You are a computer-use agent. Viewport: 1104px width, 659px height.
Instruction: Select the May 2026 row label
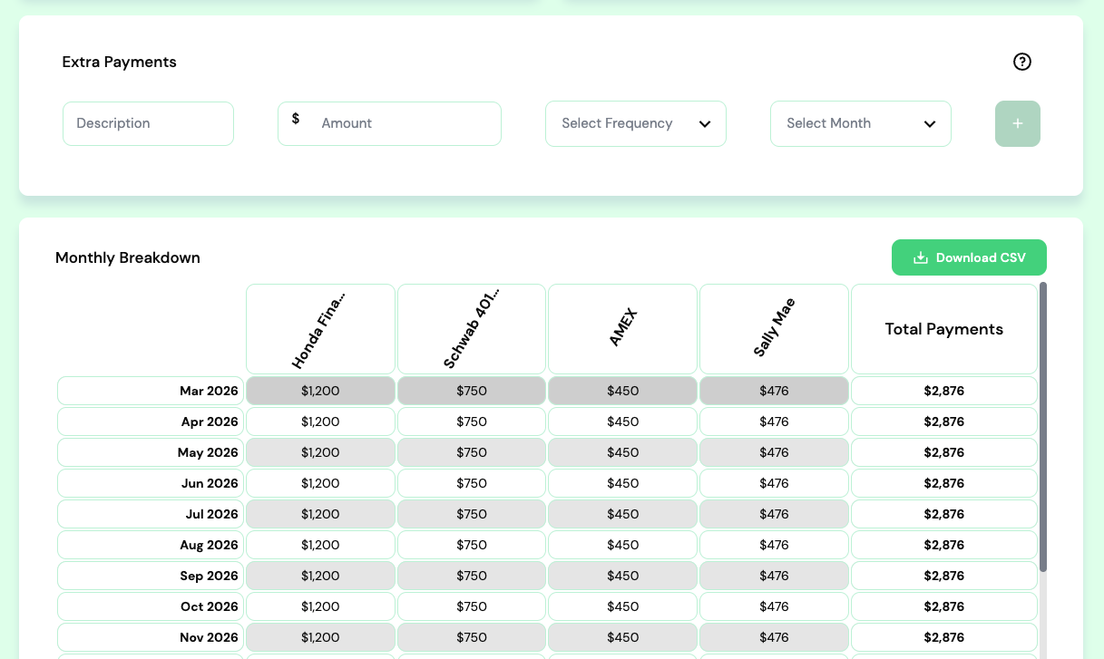(x=151, y=452)
